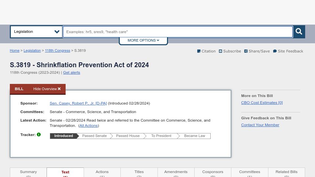Image resolution: width=315 pixels, height=177 pixels.
Task: Open the Legislation search scope dropdown
Action: click(36, 32)
